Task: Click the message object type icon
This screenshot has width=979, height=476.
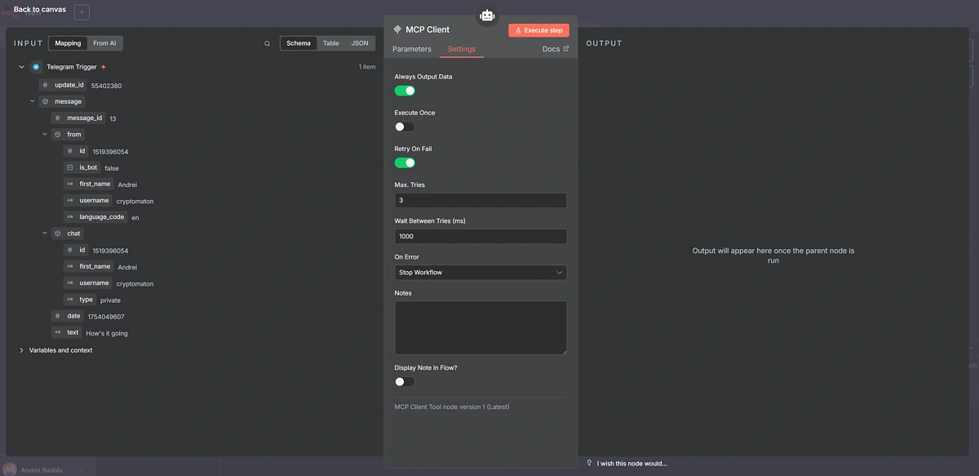Action: tap(45, 102)
